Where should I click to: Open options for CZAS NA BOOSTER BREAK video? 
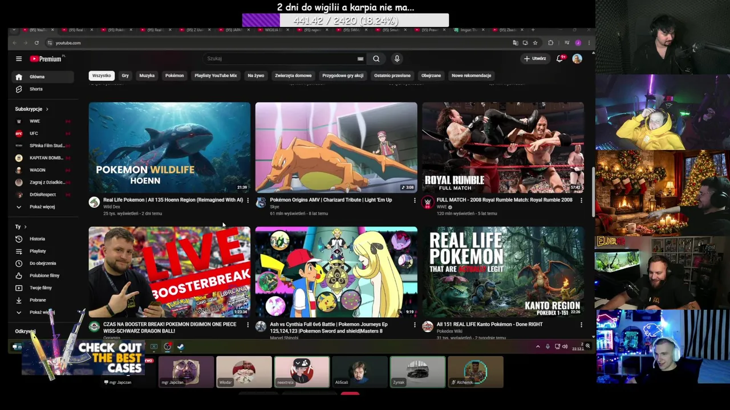point(248,325)
